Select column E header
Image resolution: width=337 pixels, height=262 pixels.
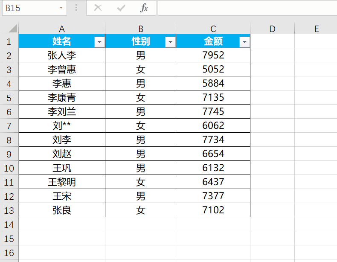tap(316, 29)
